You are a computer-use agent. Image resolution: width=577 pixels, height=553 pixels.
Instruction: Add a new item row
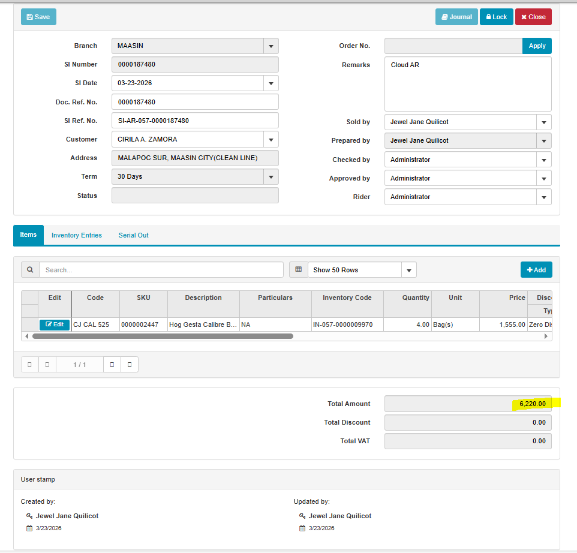pyautogui.click(x=536, y=270)
